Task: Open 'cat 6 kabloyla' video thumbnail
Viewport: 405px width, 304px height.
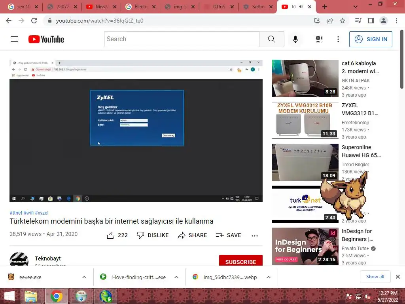Action: [x=305, y=78]
